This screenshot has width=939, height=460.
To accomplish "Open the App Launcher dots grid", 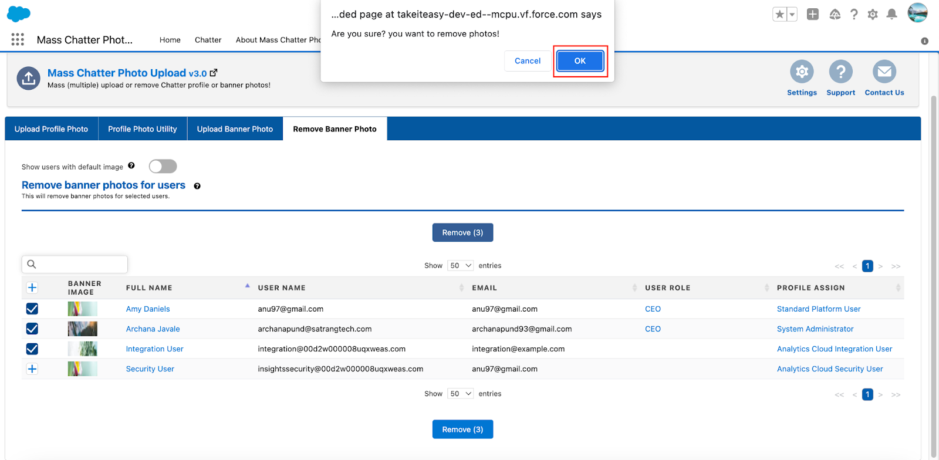I will [18, 39].
